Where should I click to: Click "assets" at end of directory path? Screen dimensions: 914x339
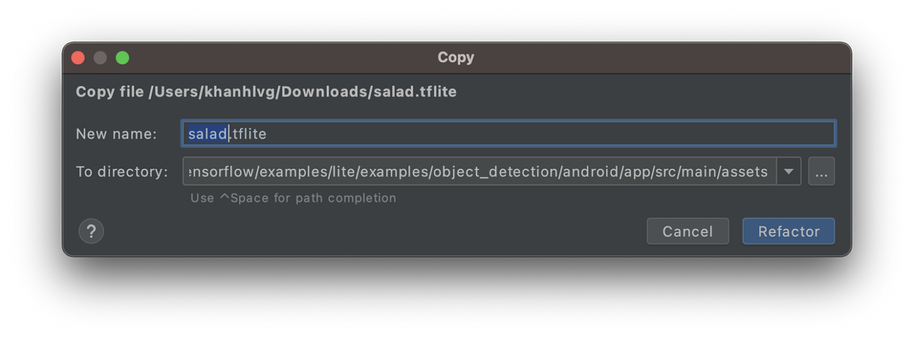745,172
